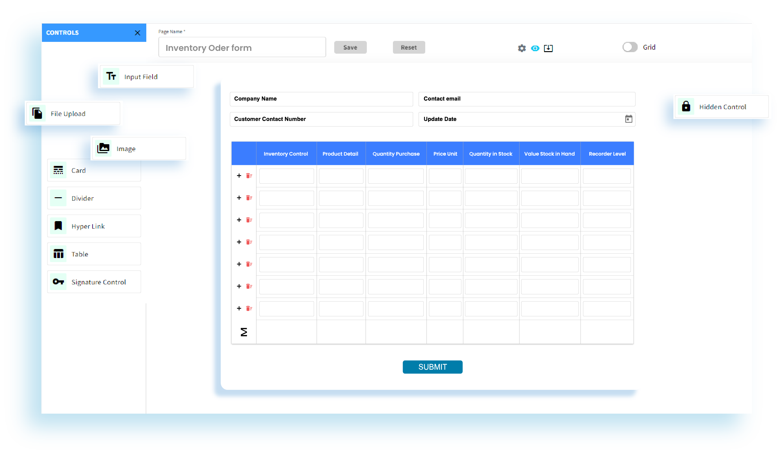The width and height of the screenshot is (784, 450).
Task: Select the Signature Control key icon
Action: pyautogui.click(x=58, y=282)
